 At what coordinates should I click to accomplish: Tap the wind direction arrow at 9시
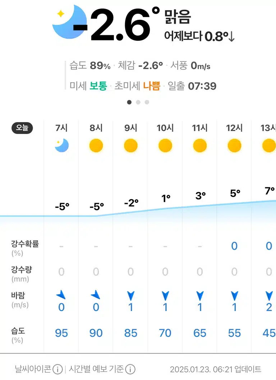point(130,296)
